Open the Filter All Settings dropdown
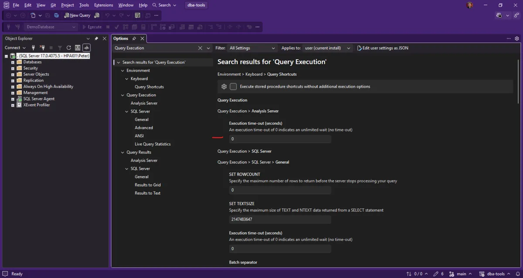 (252, 48)
